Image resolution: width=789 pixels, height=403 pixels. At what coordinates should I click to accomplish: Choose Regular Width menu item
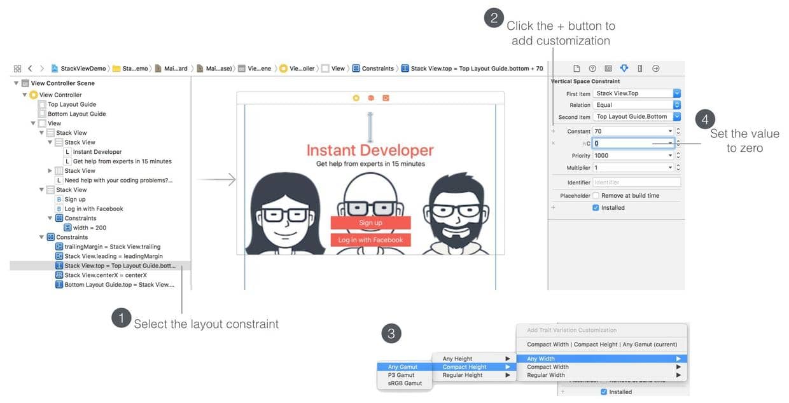pos(601,376)
